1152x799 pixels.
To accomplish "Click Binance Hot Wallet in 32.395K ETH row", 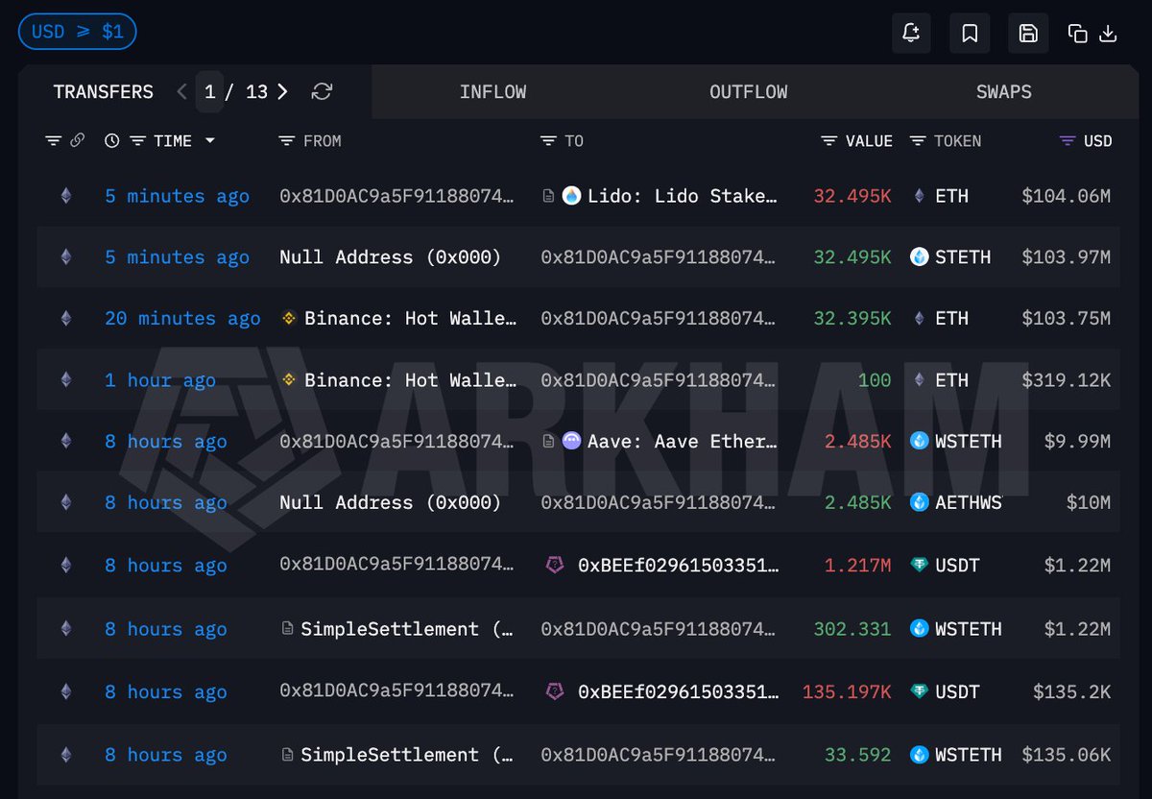I will tap(411, 318).
